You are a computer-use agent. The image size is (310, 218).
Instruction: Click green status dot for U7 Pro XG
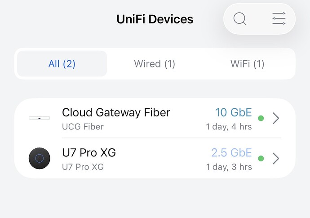261,159
